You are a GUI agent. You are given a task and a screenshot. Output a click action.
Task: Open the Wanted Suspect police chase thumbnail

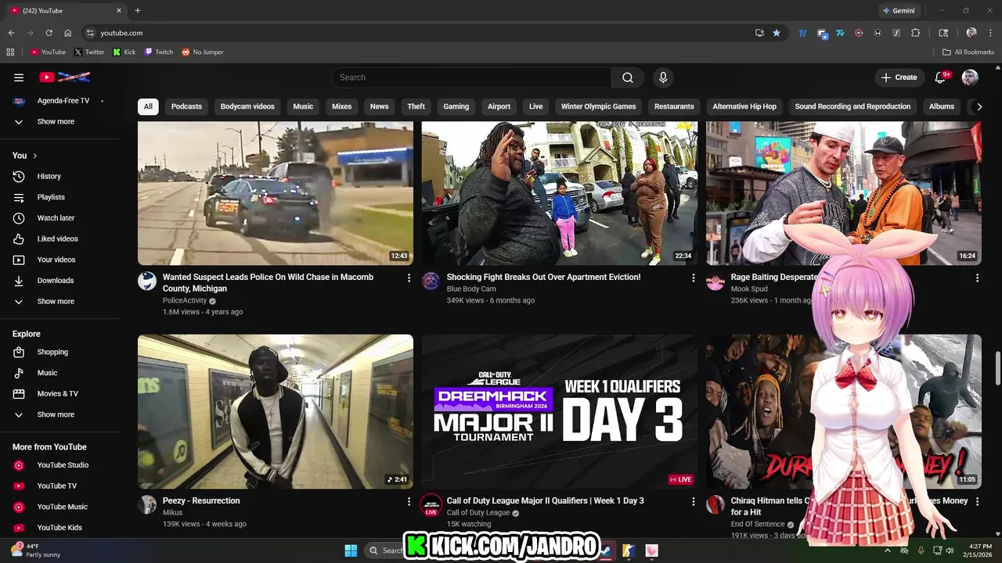click(x=276, y=193)
